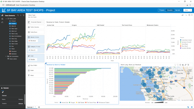Select Retailer chip in Color section
194x109 pixels.
click(x=33, y=59)
